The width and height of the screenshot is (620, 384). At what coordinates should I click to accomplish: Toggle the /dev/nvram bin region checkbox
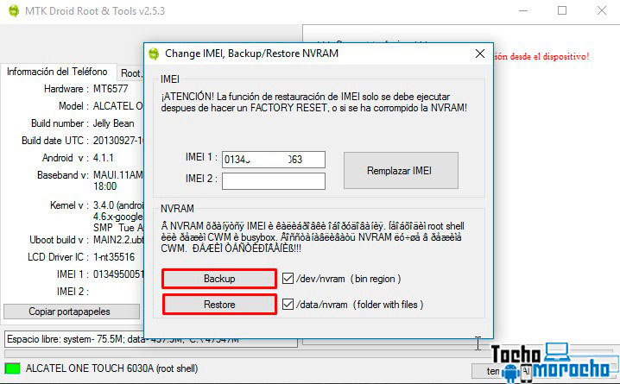coord(288,279)
